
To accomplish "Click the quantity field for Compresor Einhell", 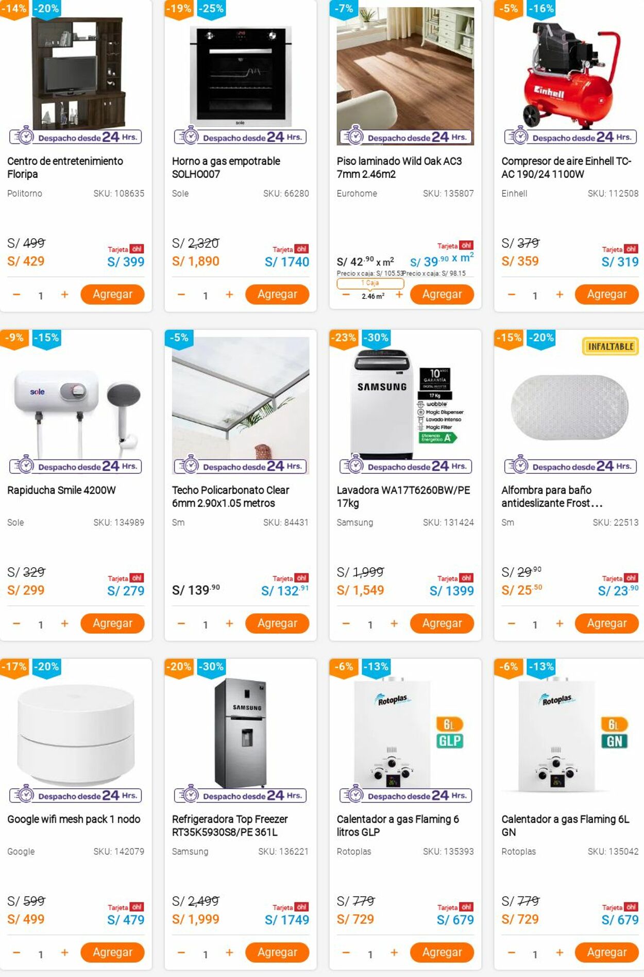I will click(x=535, y=295).
